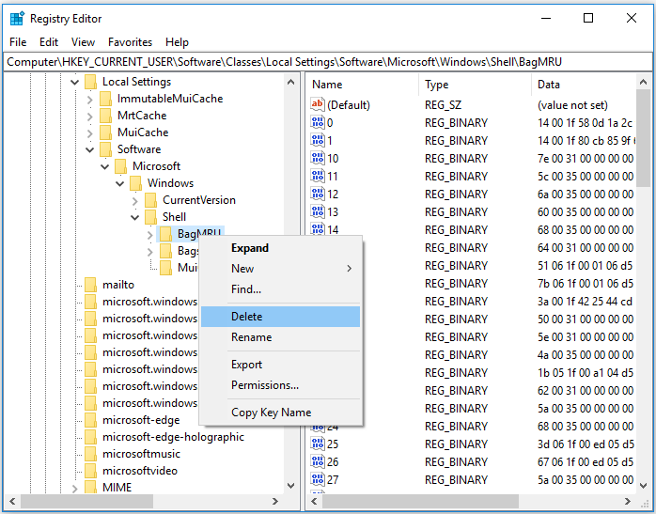
Task: Select Rename in the context menu
Action: click(251, 337)
